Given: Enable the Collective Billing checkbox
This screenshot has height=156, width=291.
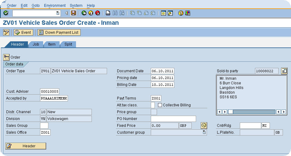Looking at the screenshot, I should pos(160,105).
